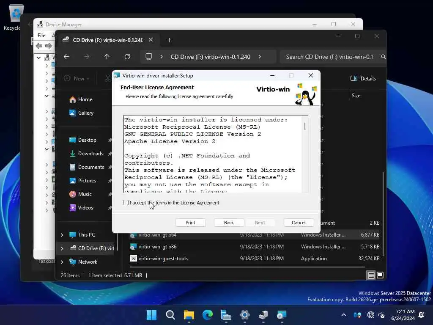433x325 pixels.
Task: Expand the Network tree node
Action: click(x=62, y=262)
